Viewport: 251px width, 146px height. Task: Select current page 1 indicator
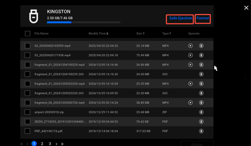point(34,143)
